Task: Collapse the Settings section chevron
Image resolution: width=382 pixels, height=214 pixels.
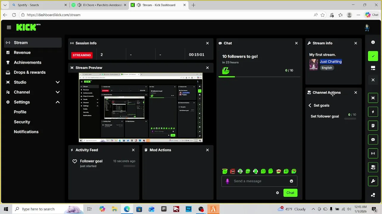Action: click(57, 102)
